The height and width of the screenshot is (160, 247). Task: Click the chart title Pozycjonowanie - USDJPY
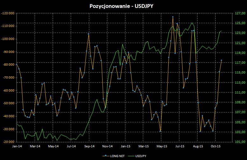tap(123, 6)
